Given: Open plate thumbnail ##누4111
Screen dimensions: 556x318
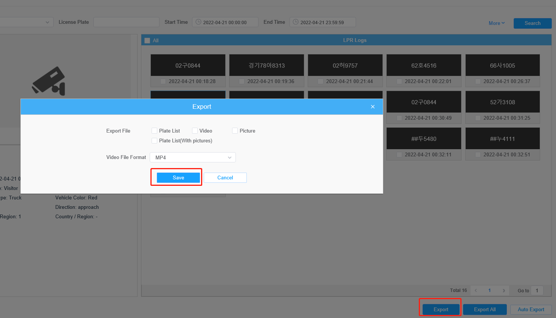Looking at the screenshot, I should tap(502, 139).
